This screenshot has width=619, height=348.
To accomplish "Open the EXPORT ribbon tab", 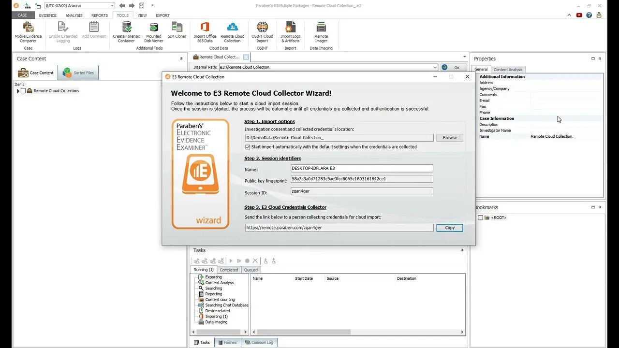I will (x=162, y=15).
